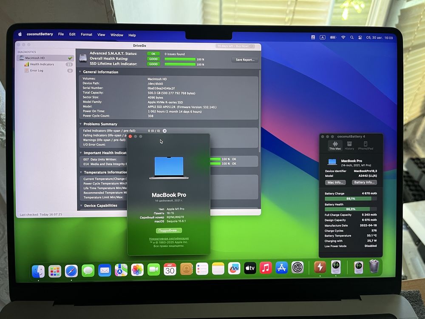Open the Contacts app in the Dock
Viewport: 425px width, 319px height.
point(186,269)
